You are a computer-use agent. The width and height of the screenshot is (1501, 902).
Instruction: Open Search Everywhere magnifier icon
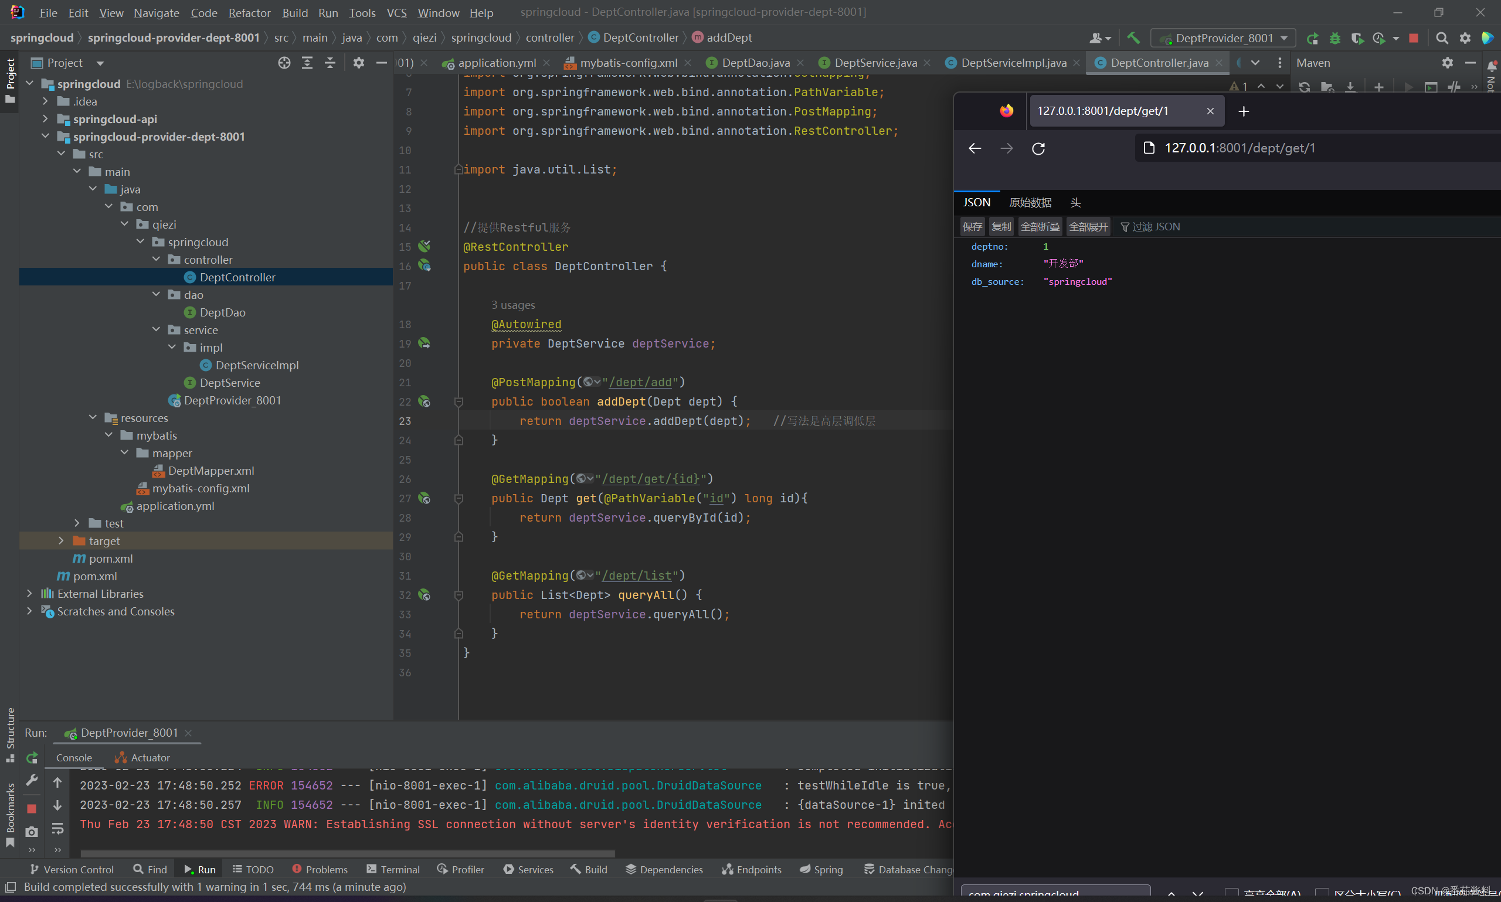tap(1441, 38)
